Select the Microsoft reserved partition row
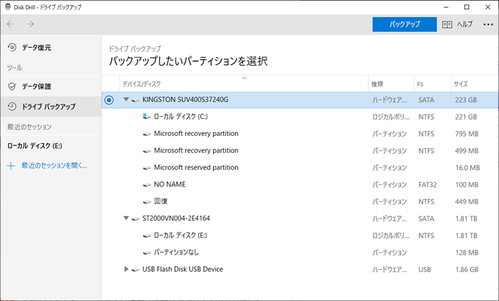Screen dimensions: 499x301 coord(300,168)
